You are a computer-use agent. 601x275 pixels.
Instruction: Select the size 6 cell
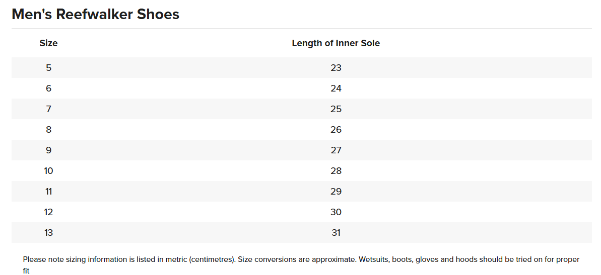point(48,88)
